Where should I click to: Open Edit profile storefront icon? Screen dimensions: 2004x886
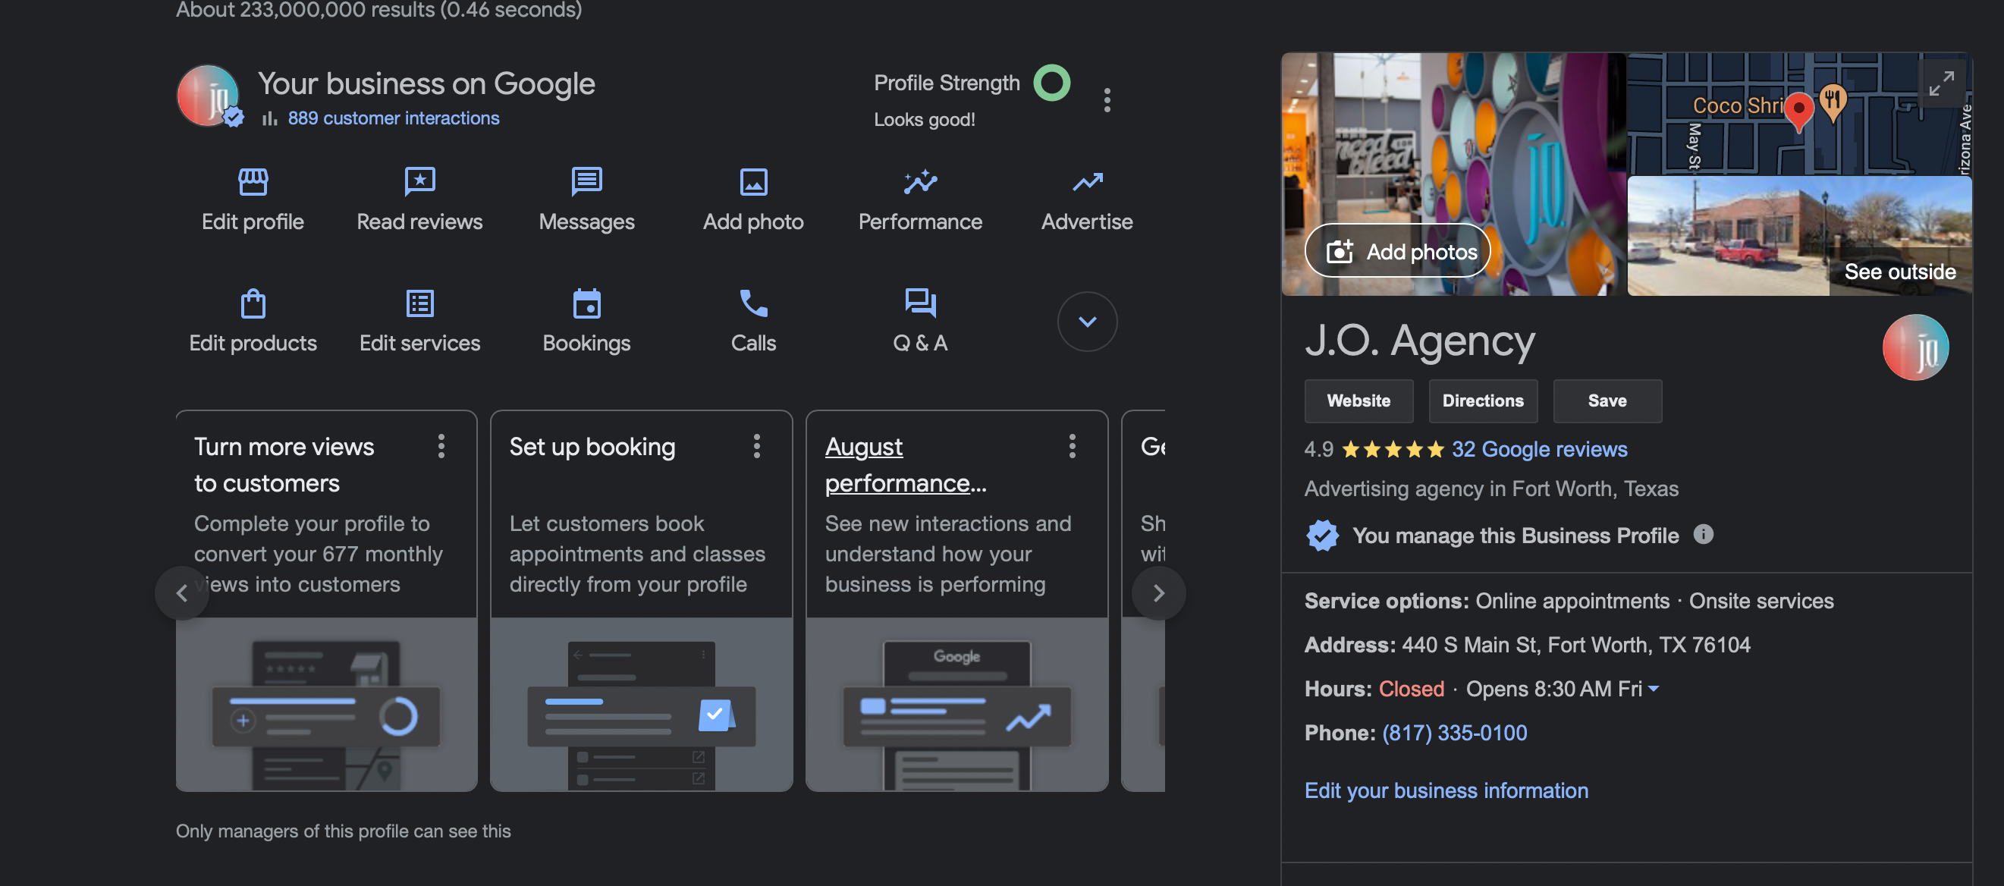click(253, 182)
